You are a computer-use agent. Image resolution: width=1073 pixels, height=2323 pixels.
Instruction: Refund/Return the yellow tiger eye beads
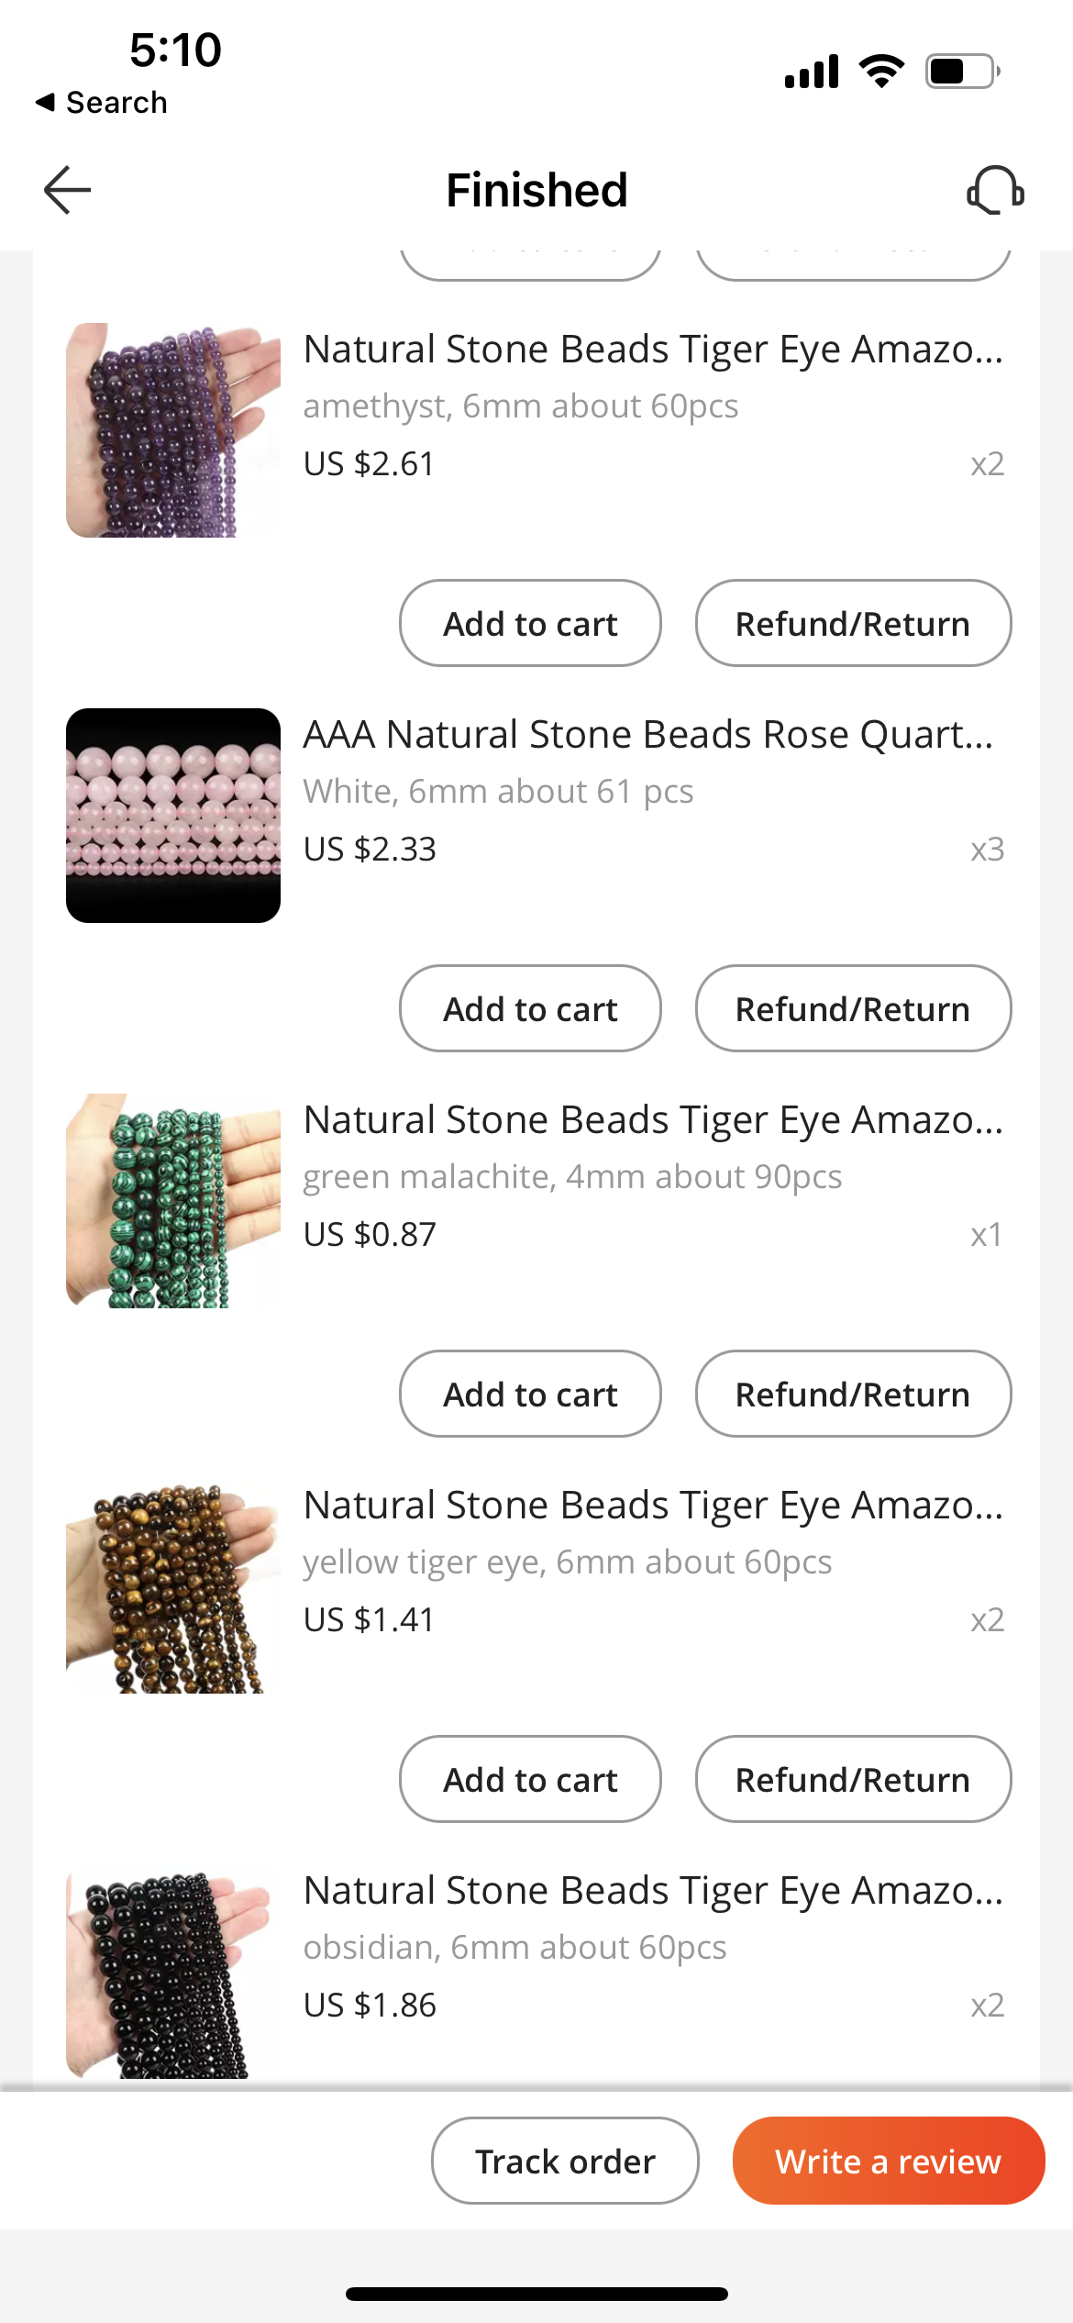click(x=853, y=1780)
